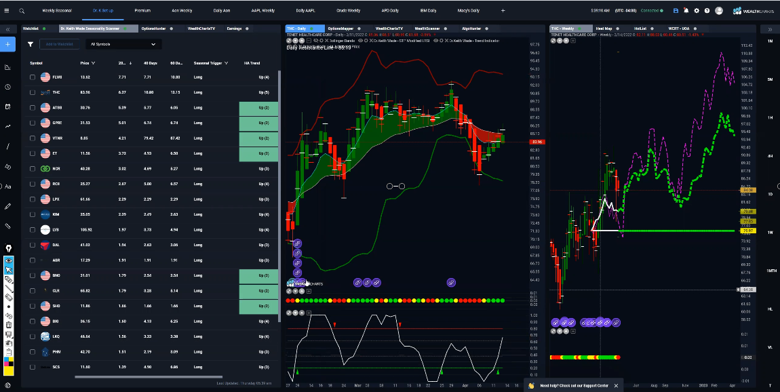Tick the checkbox for DAL row

(x=33, y=246)
